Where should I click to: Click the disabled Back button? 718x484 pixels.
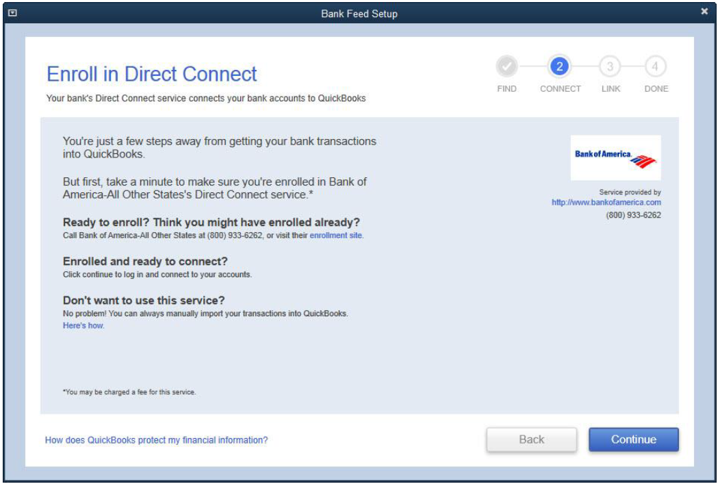(x=533, y=440)
